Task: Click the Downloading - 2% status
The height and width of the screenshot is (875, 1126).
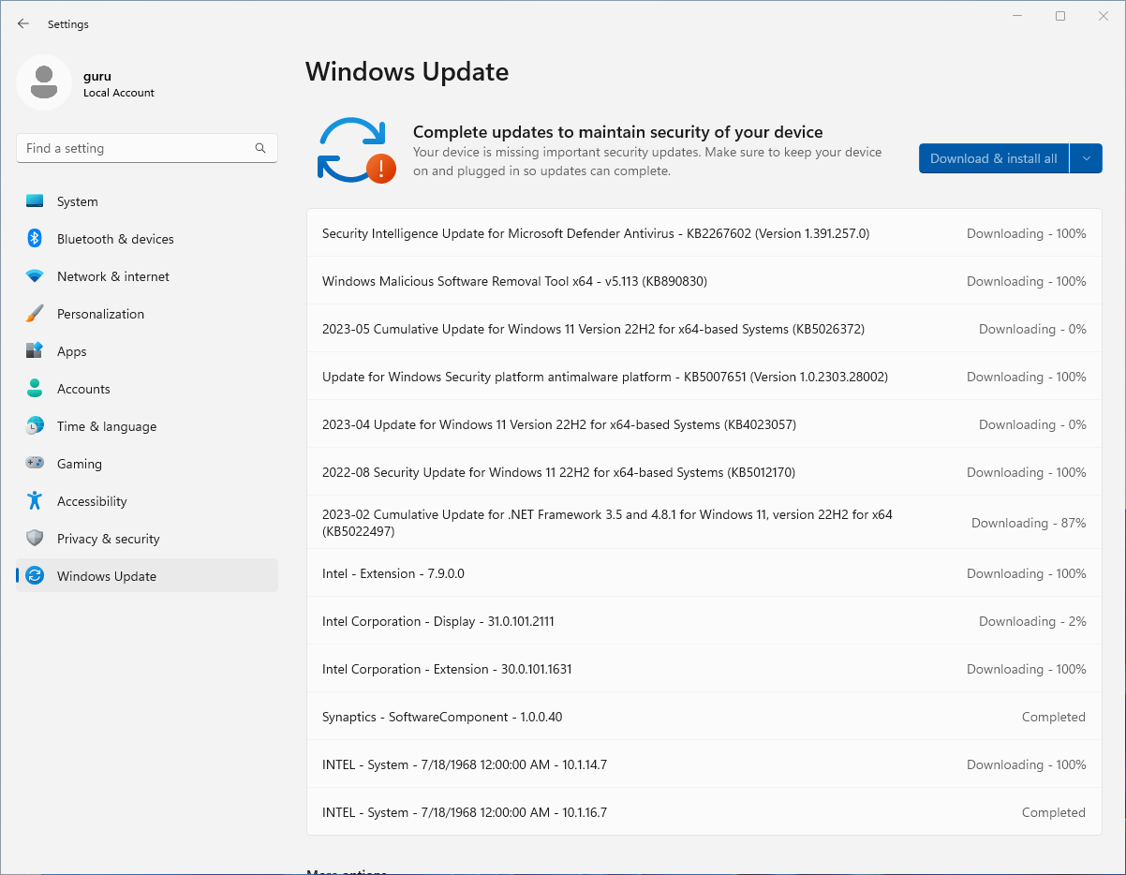Action: [x=1032, y=621]
